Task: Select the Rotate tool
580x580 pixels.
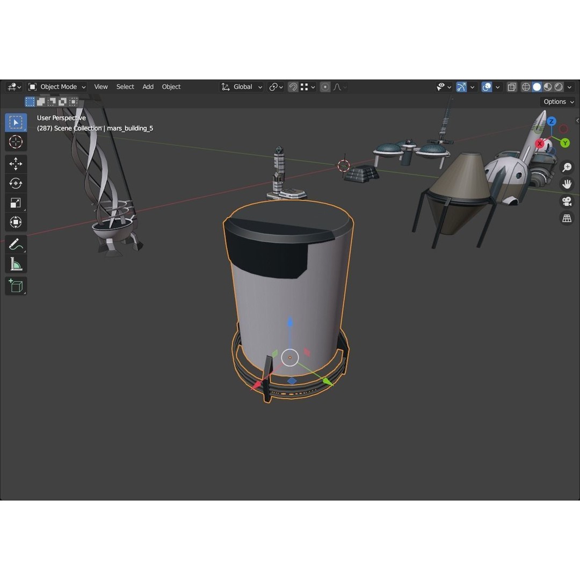Action: point(16,183)
